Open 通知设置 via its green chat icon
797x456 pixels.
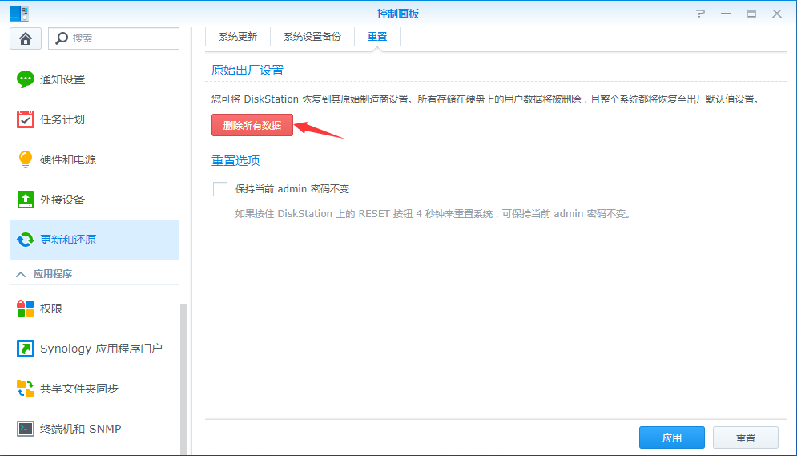pyautogui.click(x=26, y=79)
